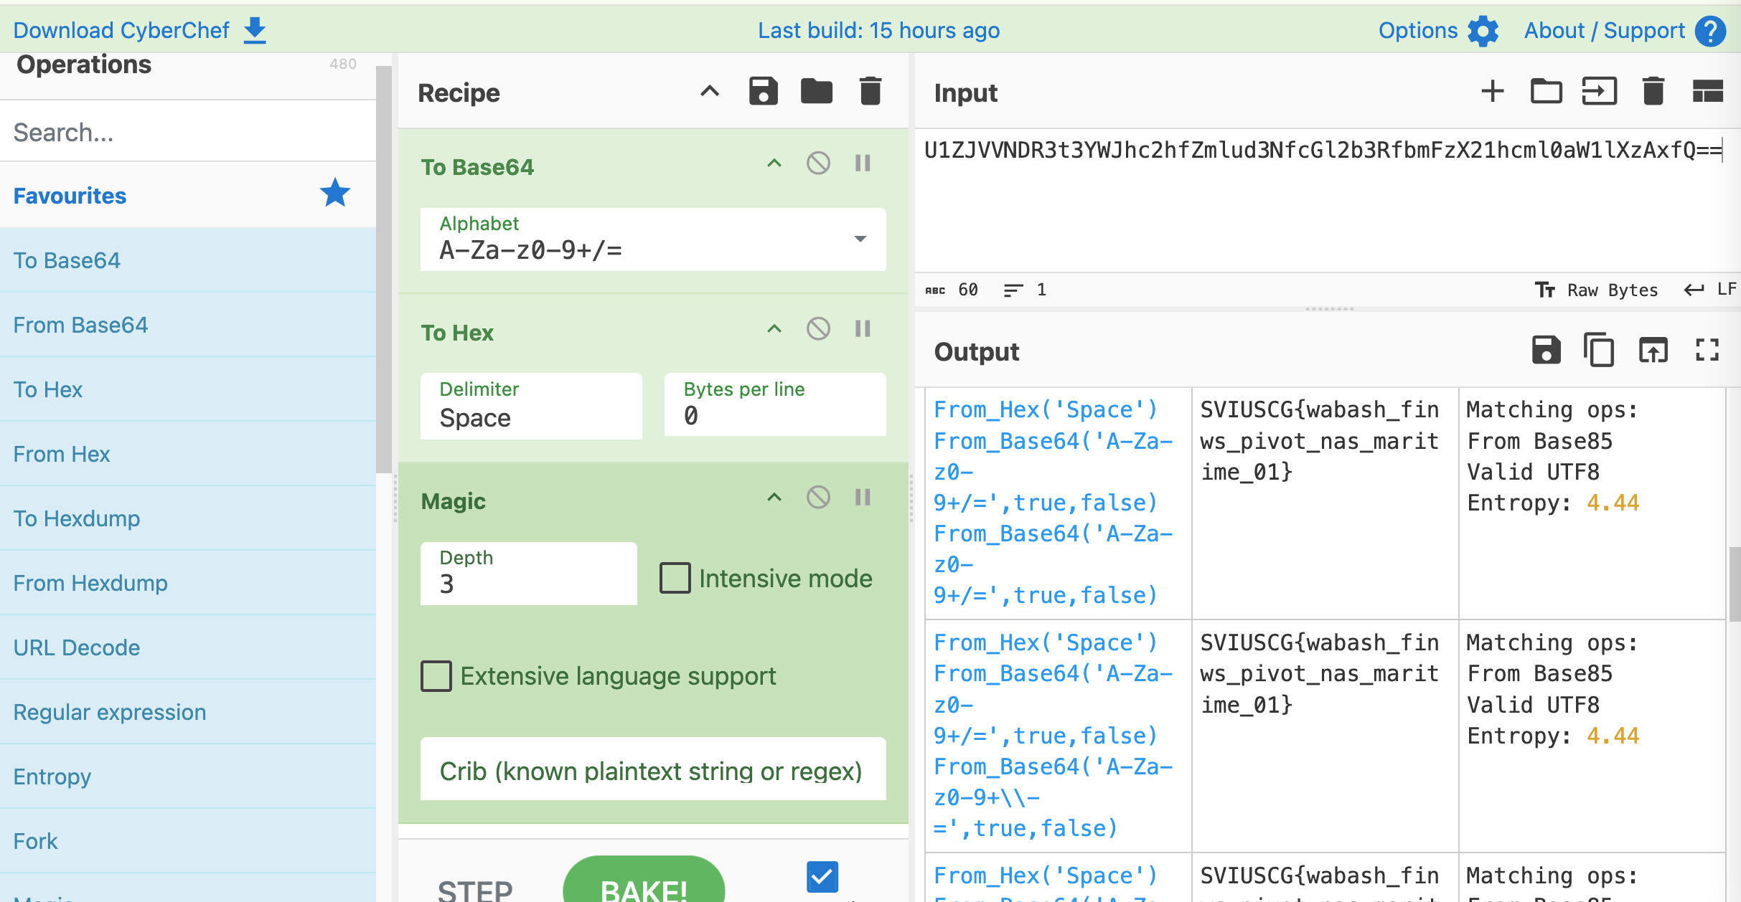Click the Favourites star icon

pyautogui.click(x=335, y=194)
